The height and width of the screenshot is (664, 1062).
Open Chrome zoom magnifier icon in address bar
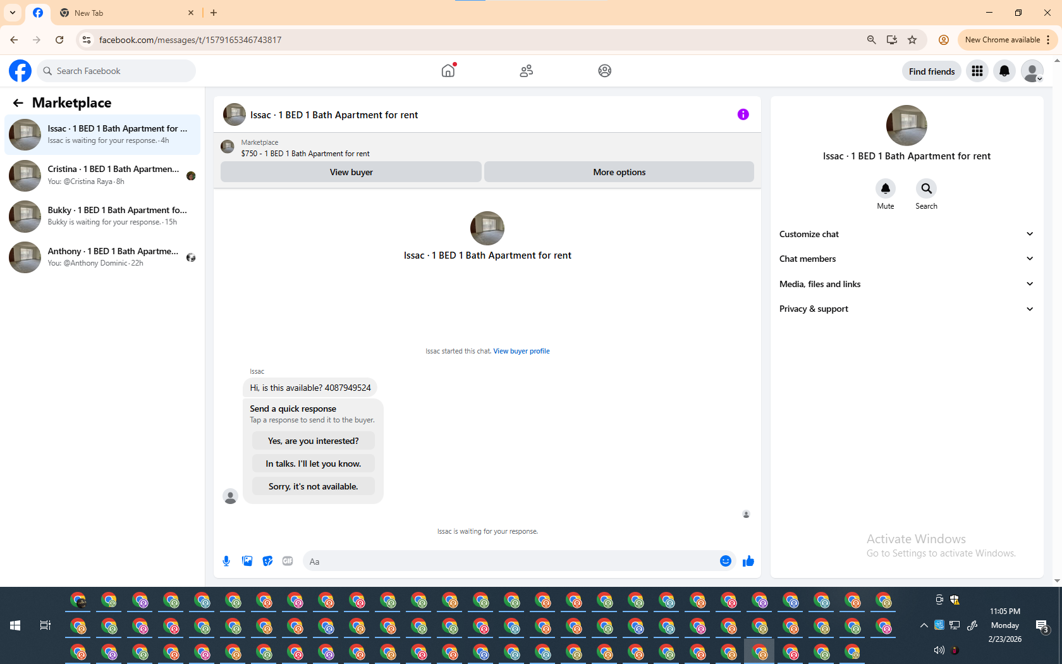[872, 40]
